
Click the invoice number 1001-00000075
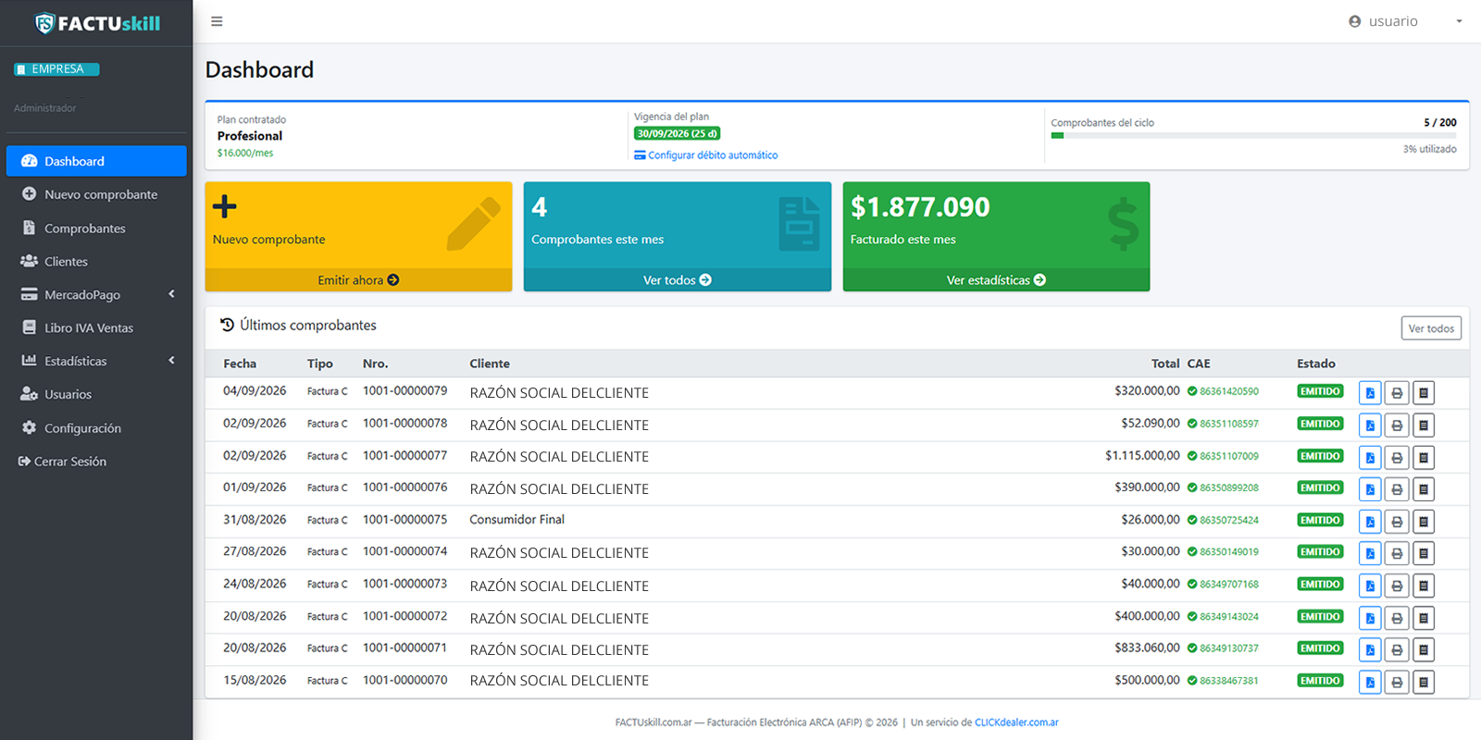coord(404,520)
